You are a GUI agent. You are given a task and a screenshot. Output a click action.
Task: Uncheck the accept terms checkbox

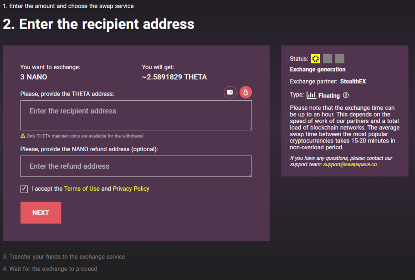[x=24, y=189]
